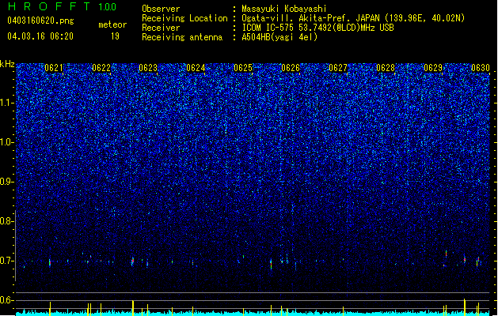
Task: Select the 0625 time marker
Action: (243, 68)
